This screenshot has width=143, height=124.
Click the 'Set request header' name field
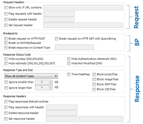click(x=59, y=25)
